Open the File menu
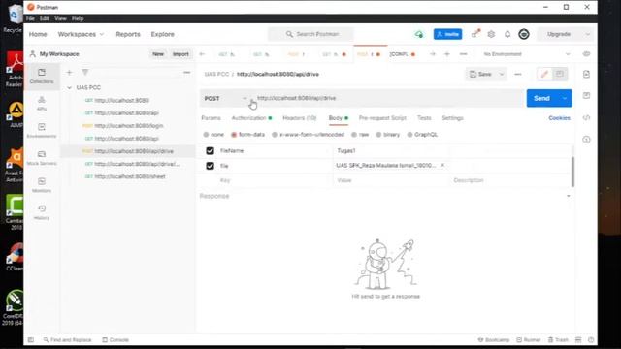The image size is (621, 349). point(30,18)
